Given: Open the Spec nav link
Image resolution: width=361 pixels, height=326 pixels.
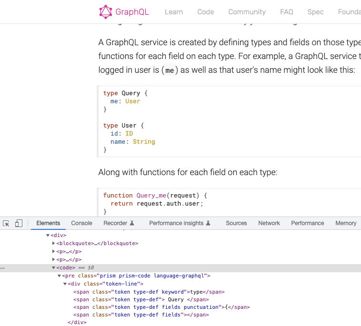Looking at the screenshot, I should pos(315,12).
